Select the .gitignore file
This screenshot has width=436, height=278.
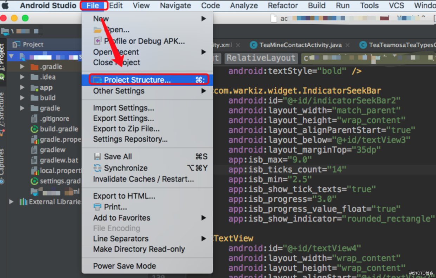coord(54,119)
